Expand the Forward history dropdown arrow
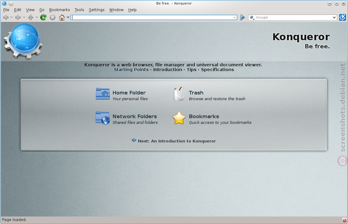Screen dimensions: 348x224 [24, 17]
